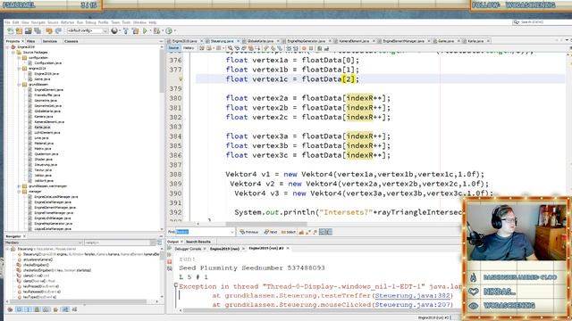Collapse the grundklassen package node

(x=19, y=85)
